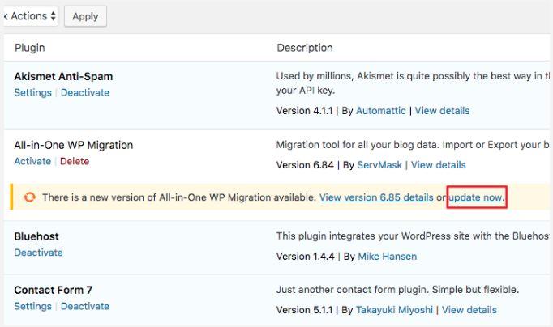Deactivate the Bluehost plugin
553x327 pixels.
(x=38, y=253)
